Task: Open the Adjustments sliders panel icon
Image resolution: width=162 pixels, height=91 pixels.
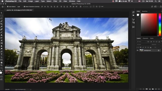Action: (133, 22)
